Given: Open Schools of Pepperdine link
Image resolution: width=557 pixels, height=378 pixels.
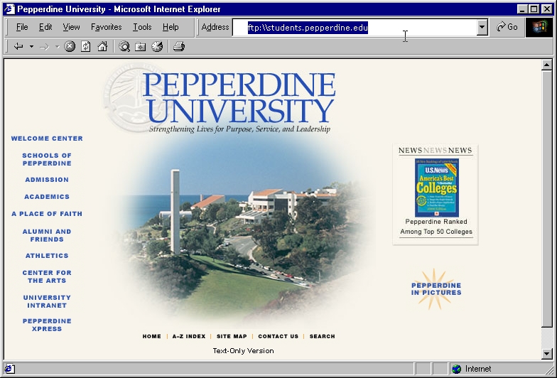Looking at the screenshot, I should tap(47, 159).
